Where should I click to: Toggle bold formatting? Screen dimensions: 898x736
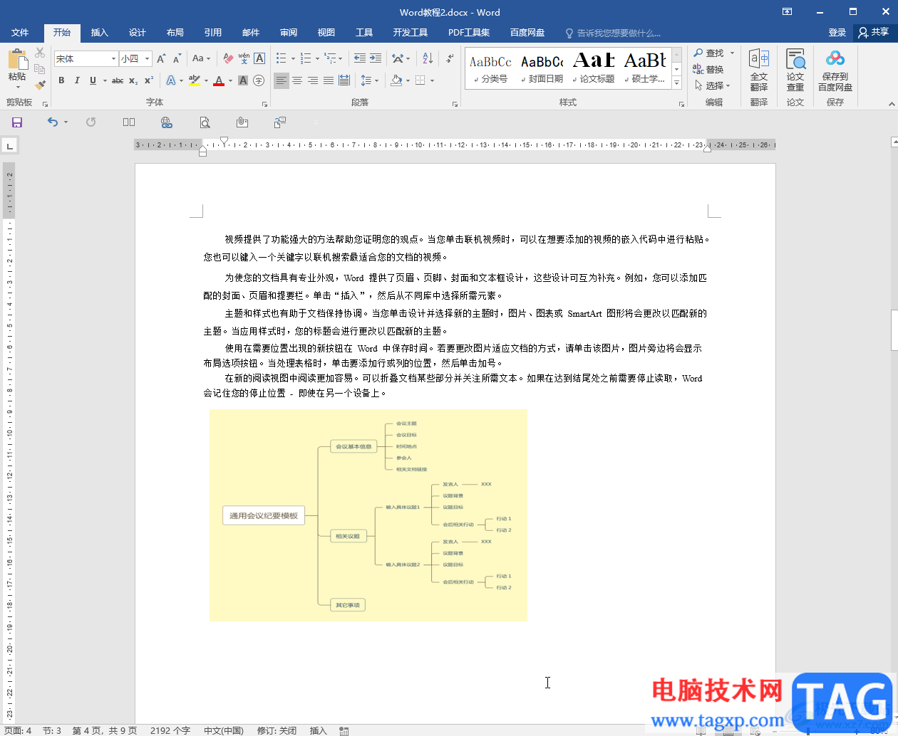(x=61, y=80)
